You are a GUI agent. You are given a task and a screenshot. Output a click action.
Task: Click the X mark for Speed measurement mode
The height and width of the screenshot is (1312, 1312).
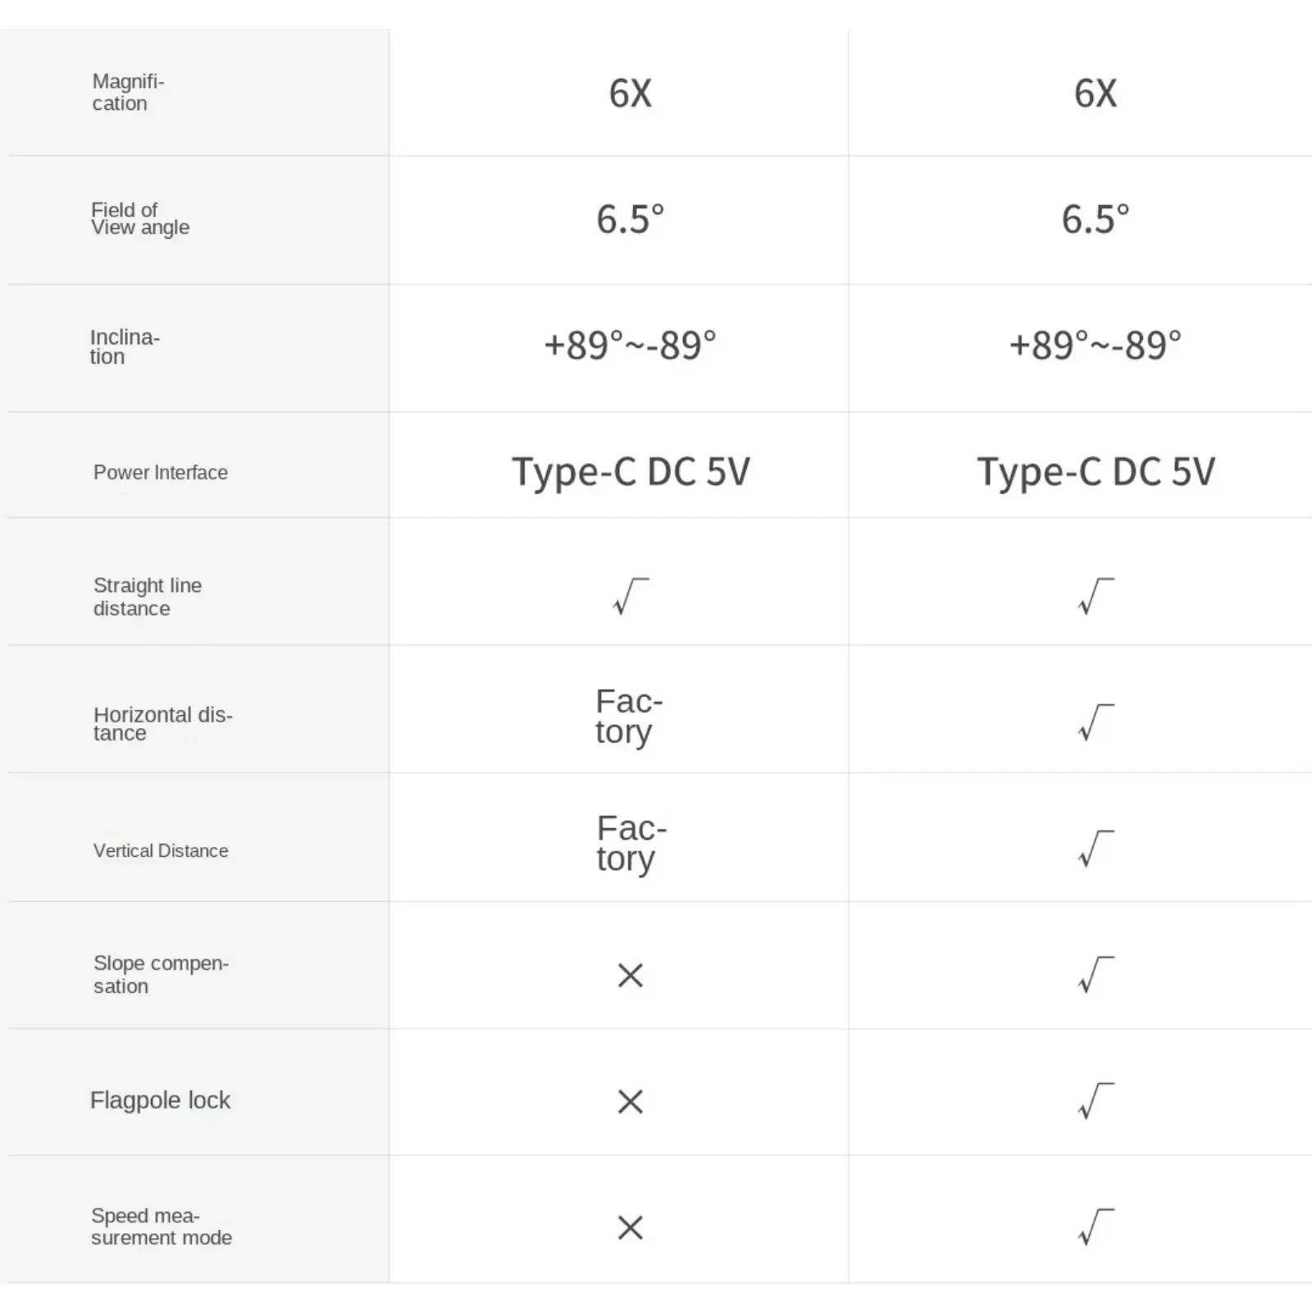(x=630, y=1228)
